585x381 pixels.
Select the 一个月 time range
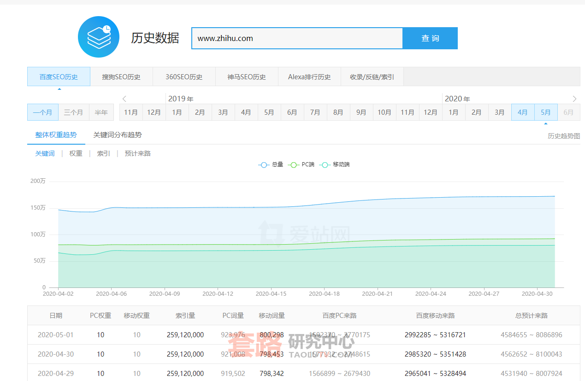(x=43, y=112)
